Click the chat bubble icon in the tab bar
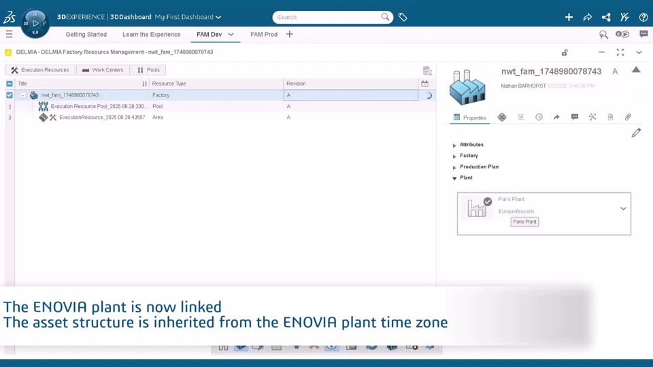 tap(644, 34)
